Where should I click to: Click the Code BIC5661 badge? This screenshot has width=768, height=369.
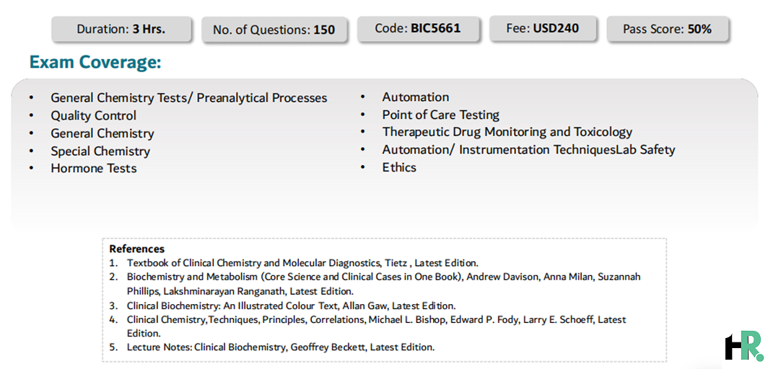(x=418, y=28)
